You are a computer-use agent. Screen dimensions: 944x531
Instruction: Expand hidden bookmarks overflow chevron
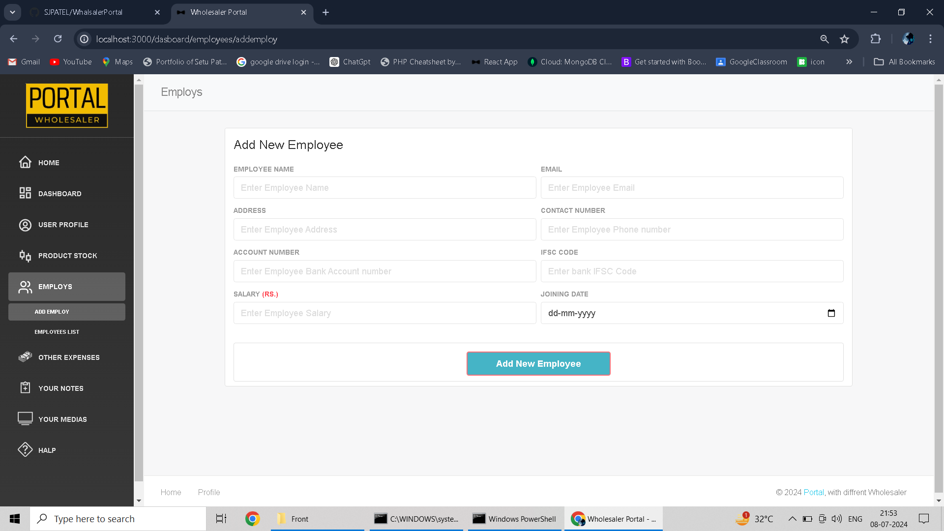pyautogui.click(x=849, y=62)
